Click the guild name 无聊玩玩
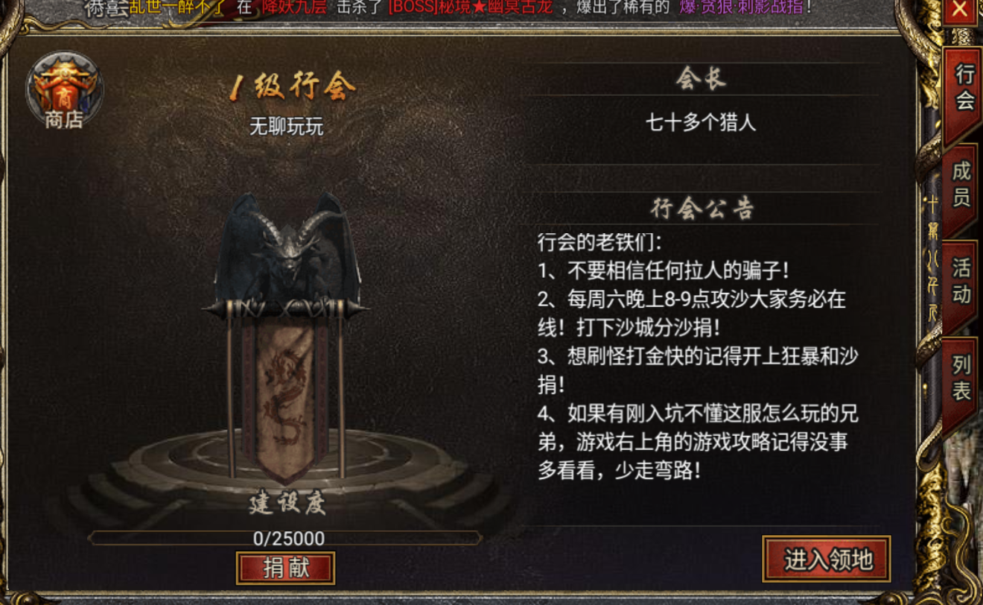This screenshot has height=605, width=983. (x=287, y=127)
